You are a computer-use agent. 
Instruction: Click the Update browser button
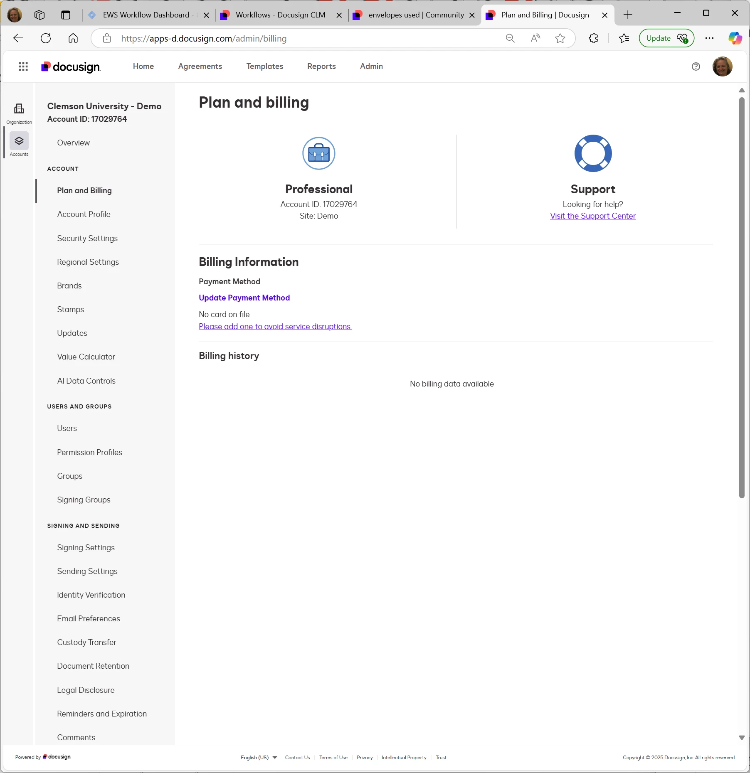pyautogui.click(x=667, y=38)
